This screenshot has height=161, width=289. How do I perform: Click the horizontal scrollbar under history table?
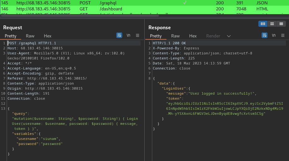click(x=80, y=16)
